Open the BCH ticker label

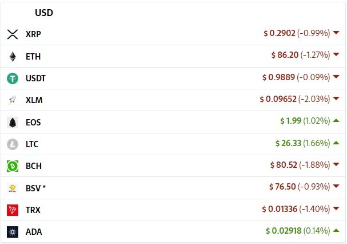tap(34, 166)
